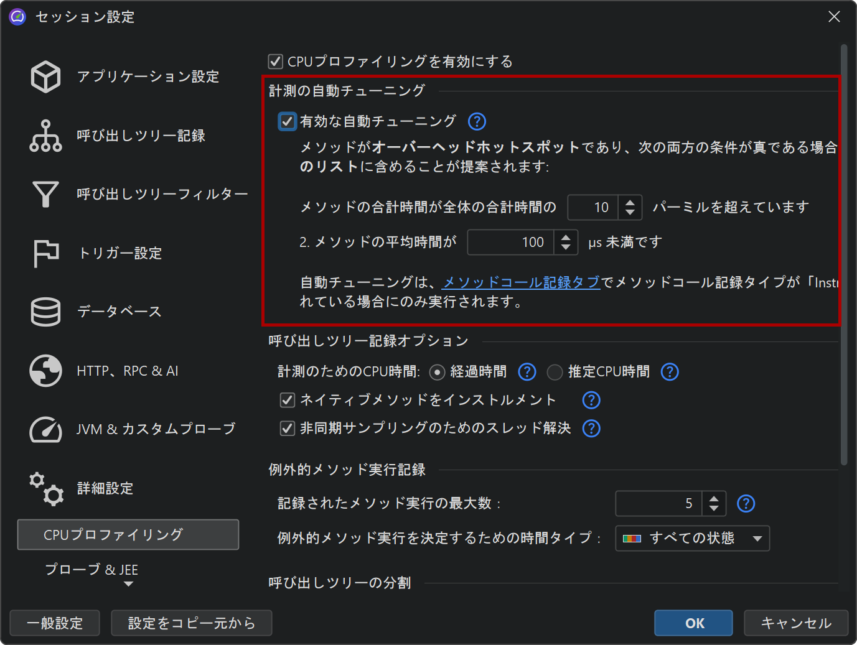857x645 pixels.
Task: Open the すべての状態 time type dropdown
Action: [692, 539]
